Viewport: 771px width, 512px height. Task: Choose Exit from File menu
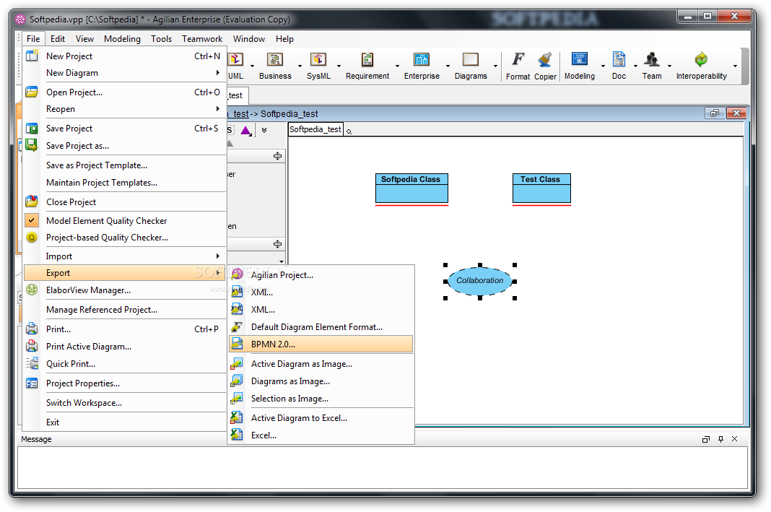click(125, 422)
